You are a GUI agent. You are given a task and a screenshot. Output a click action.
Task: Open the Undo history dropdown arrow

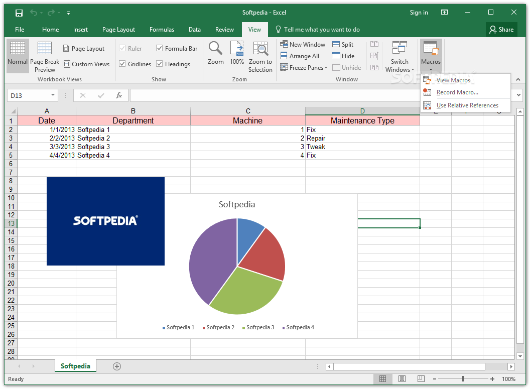[x=41, y=13]
